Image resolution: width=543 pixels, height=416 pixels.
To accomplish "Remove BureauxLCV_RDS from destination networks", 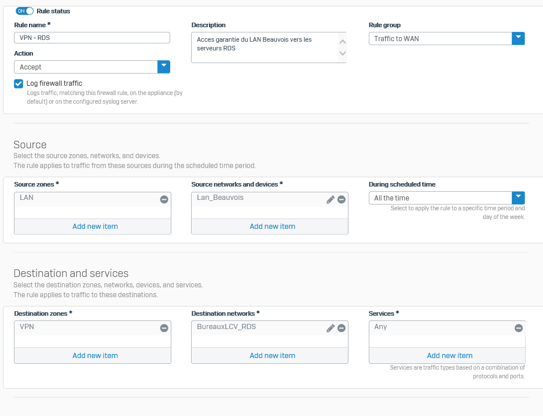I will [342, 328].
